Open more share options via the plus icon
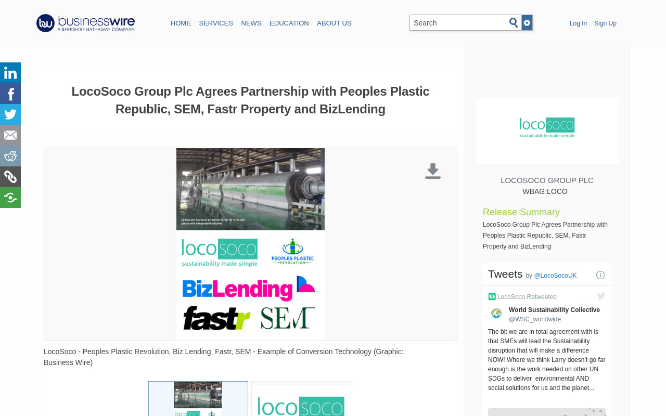 [x=10, y=198]
